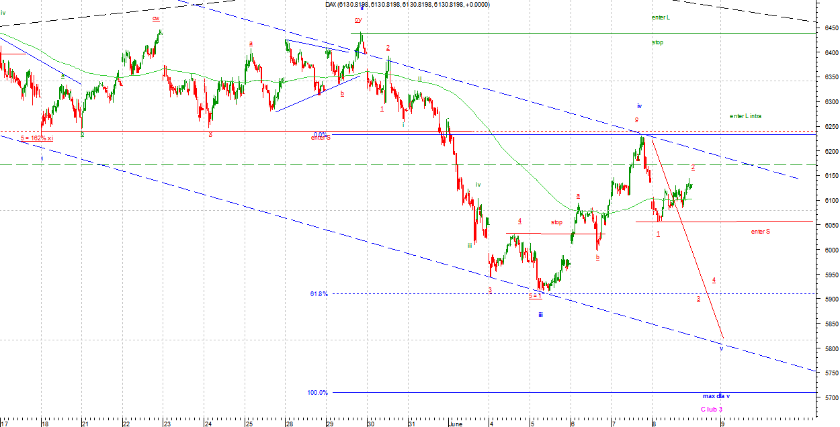Click the 61.8% Fibonacci level label
The height and width of the screenshot is (427, 840).
click(x=319, y=294)
